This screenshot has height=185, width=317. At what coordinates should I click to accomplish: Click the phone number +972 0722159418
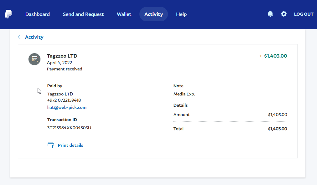(64, 100)
